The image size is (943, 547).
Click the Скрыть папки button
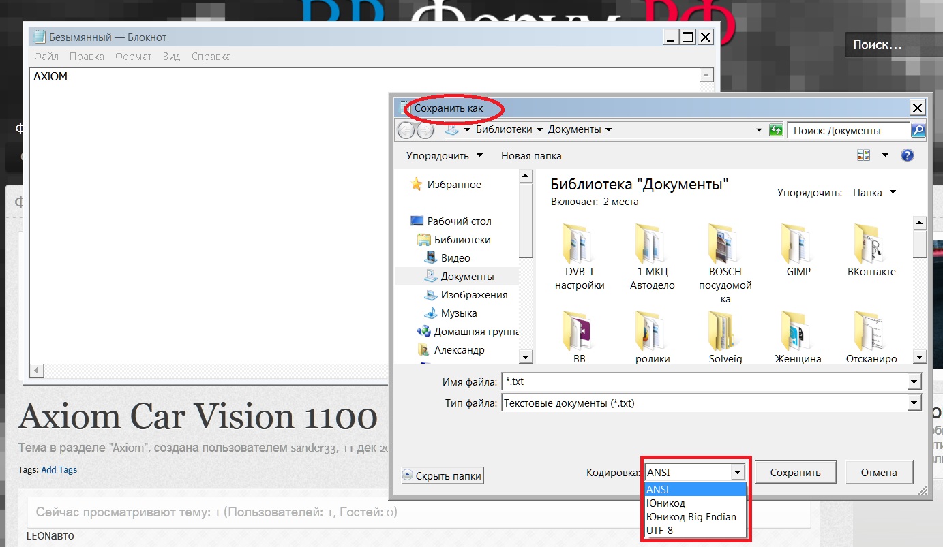tap(443, 476)
